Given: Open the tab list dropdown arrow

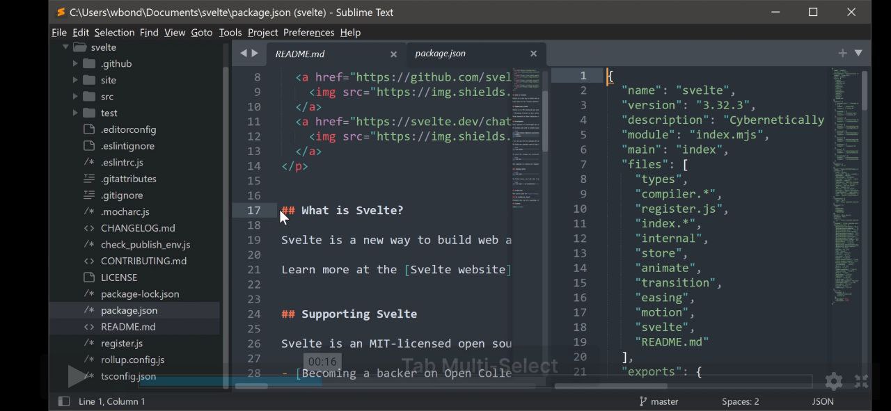Looking at the screenshot, I should tap(858, 53).
